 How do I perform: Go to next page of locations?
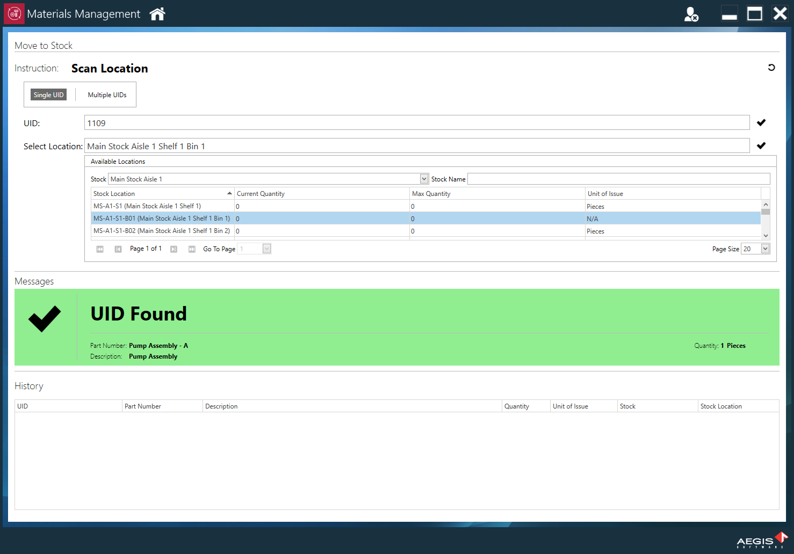tap(174, 249)
